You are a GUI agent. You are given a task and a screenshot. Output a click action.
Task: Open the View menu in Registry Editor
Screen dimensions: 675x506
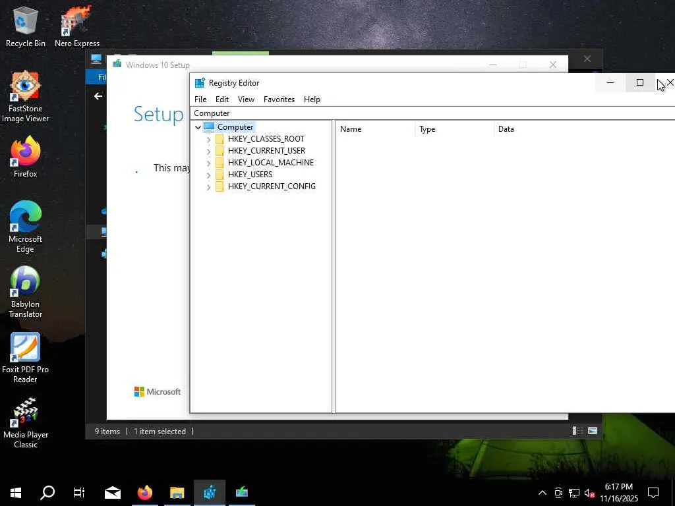pyautogui.click(x=247, y=99)
